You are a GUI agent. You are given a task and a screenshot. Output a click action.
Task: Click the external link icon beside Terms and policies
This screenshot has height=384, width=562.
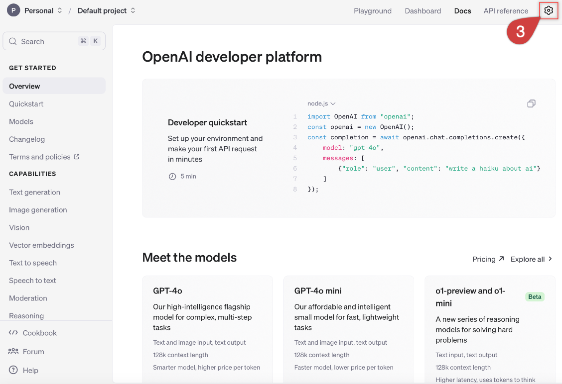pyautogui.click(x=76, y=157)
